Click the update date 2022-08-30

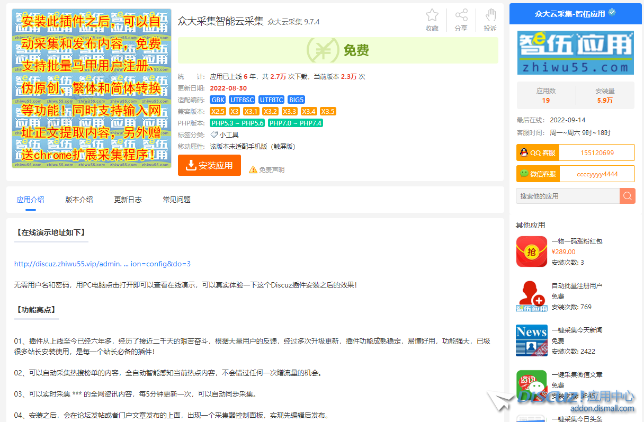click(x=228, y=88)
